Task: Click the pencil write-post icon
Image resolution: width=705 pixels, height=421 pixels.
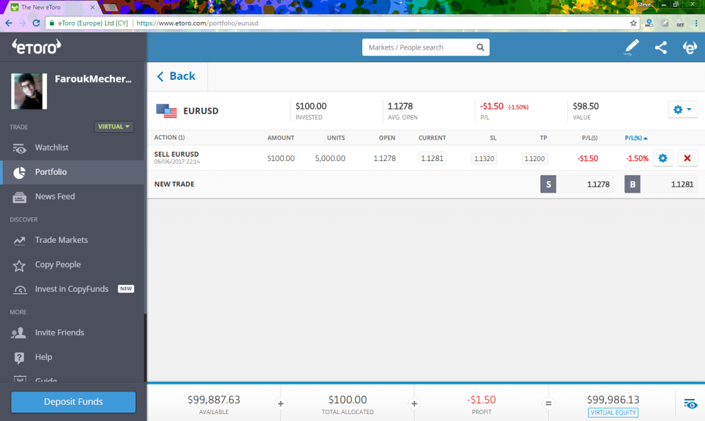Action: pyautogui.click(x=631, y=47)
